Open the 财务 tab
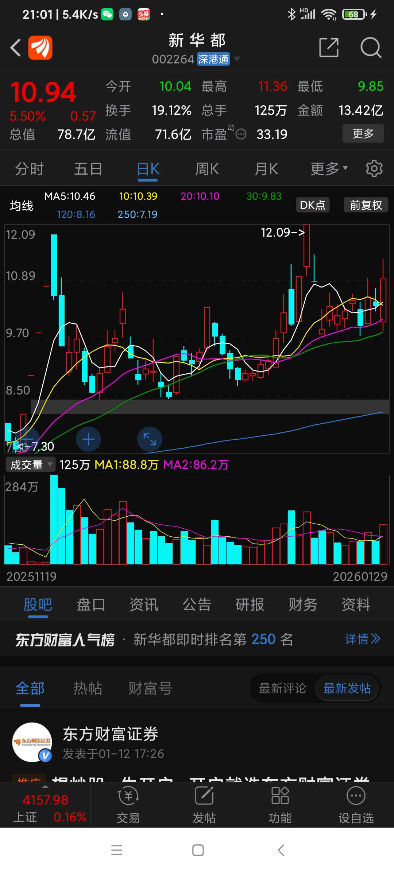This screenshot has width=394, height=875. tap(303, 604)
